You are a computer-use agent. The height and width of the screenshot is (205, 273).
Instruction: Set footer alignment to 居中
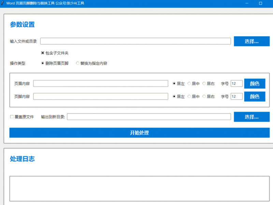coord(189,97)
